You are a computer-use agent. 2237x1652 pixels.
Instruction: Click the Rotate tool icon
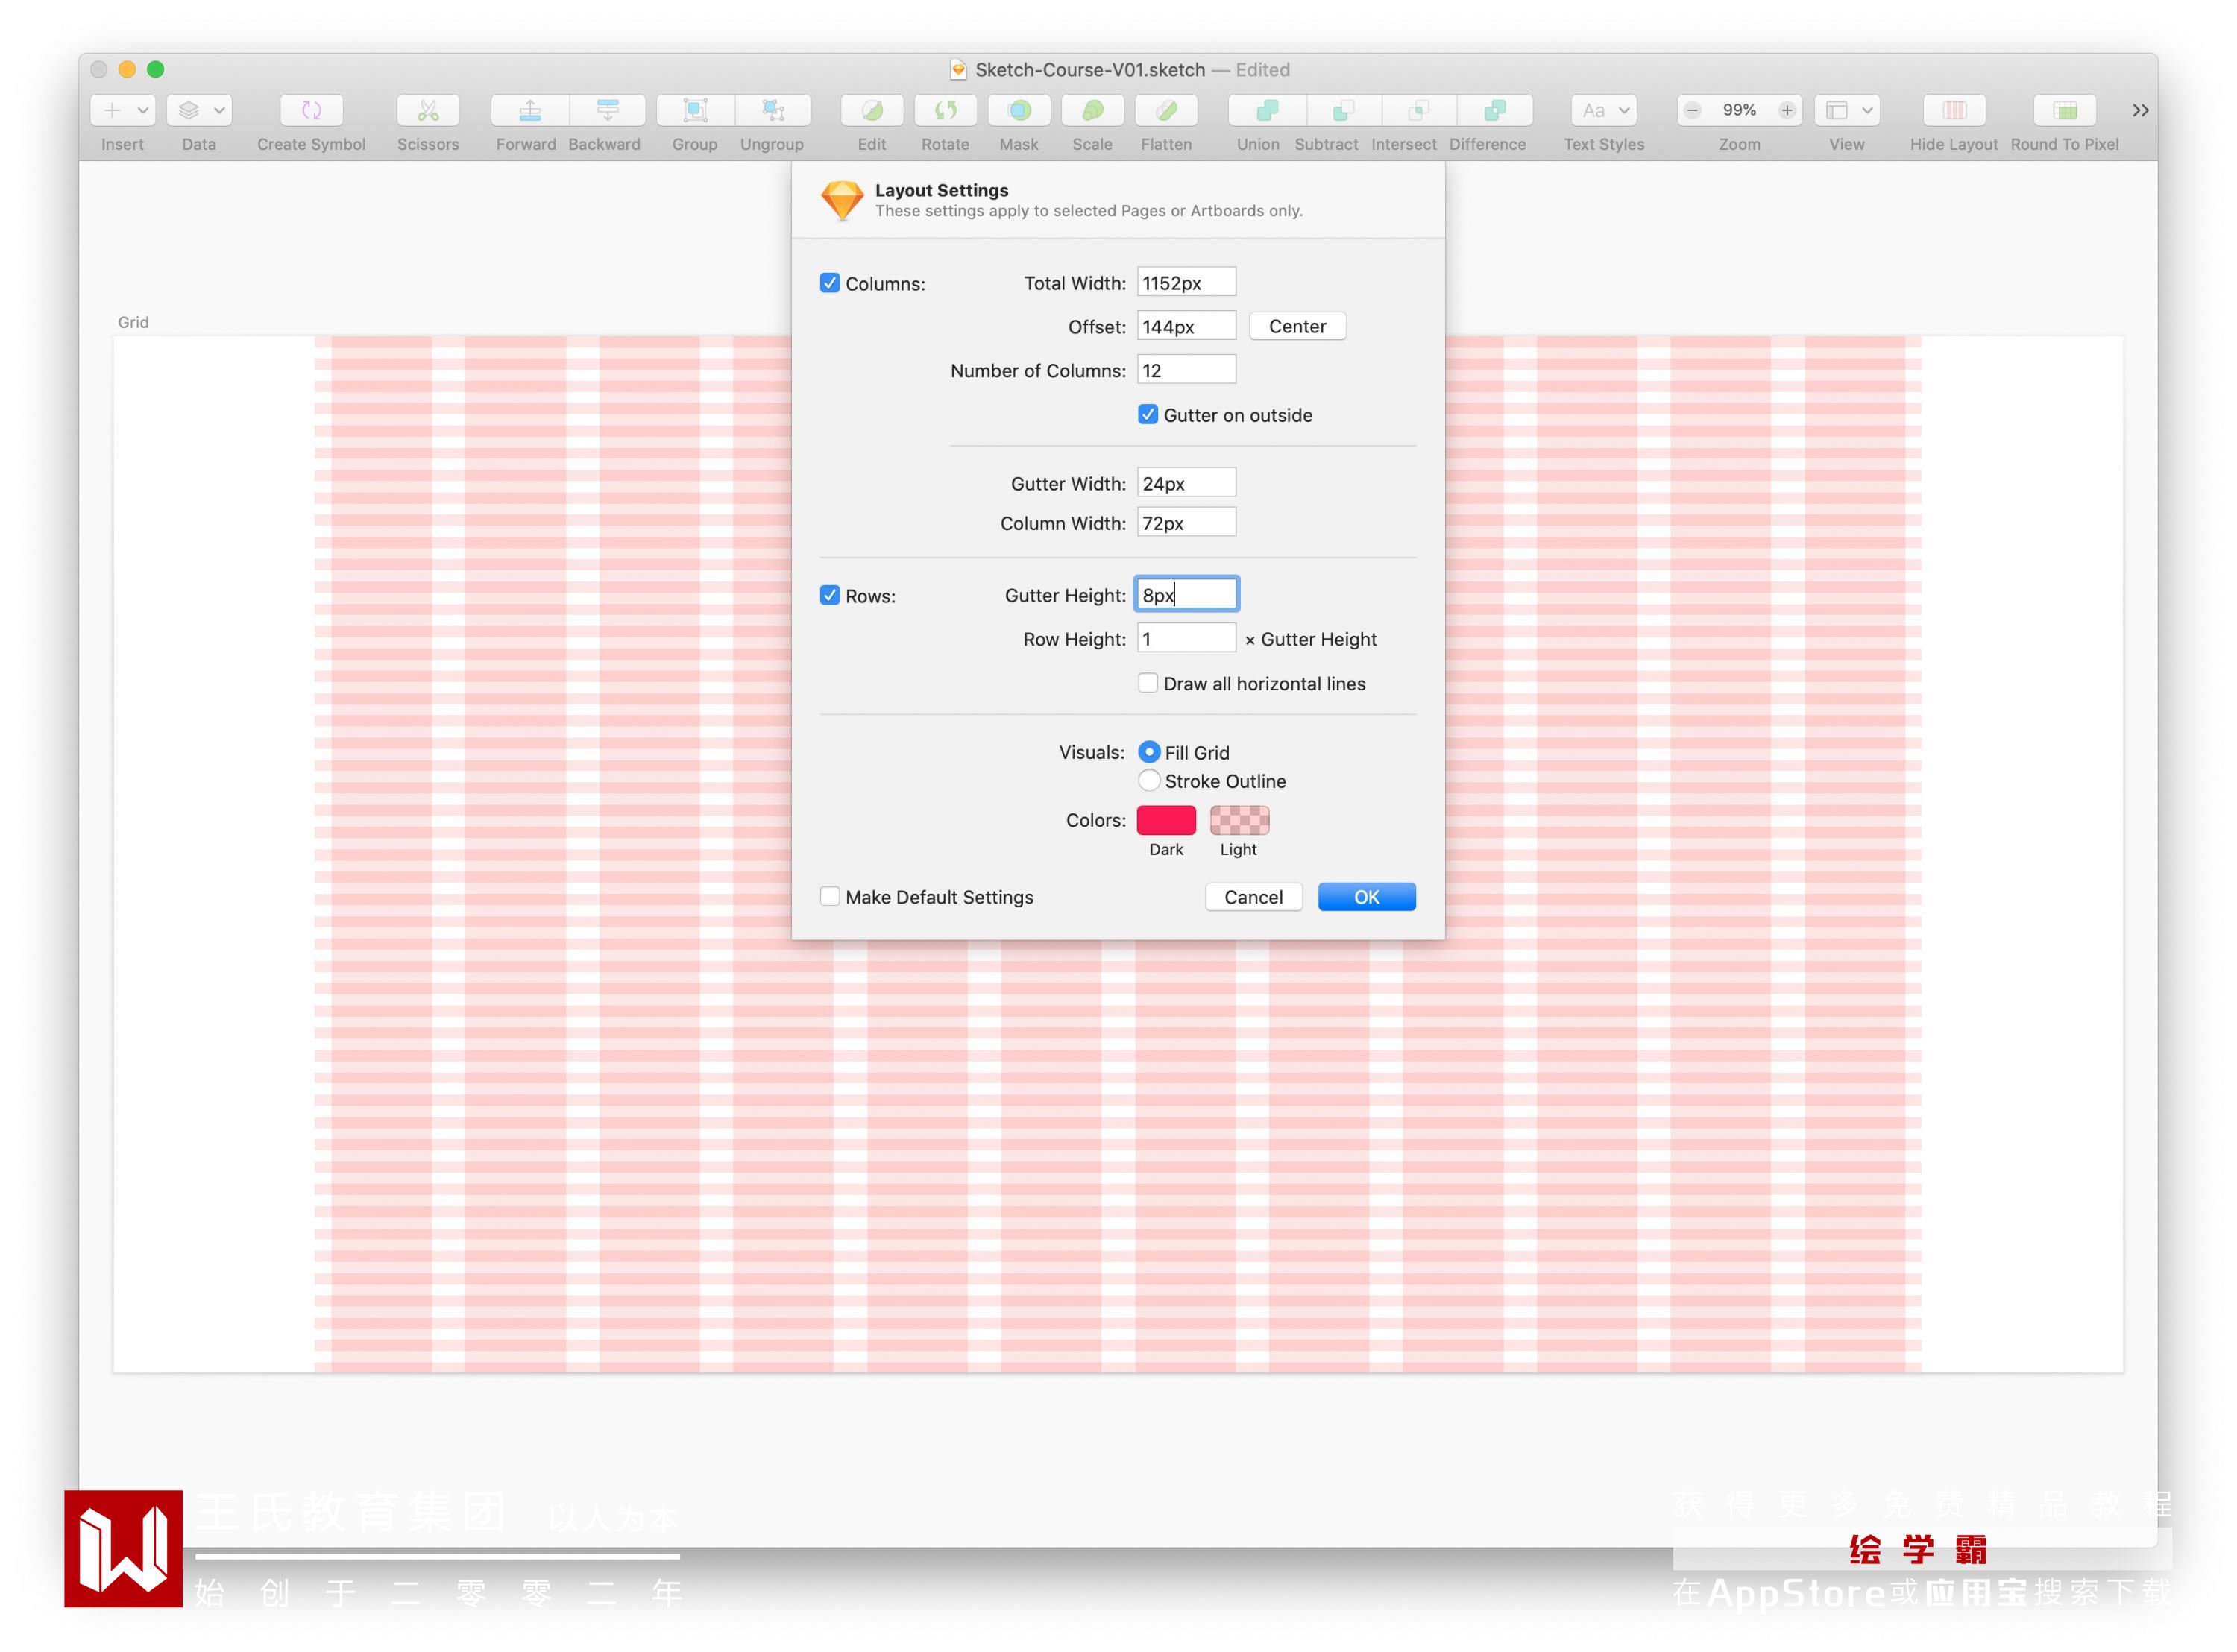[x=945, y=110]
